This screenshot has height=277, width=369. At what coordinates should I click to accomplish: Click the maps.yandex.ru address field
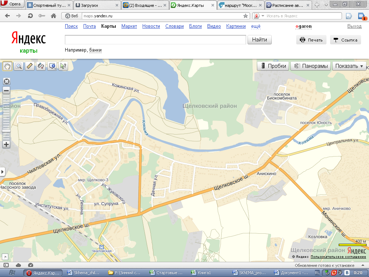tap(163, 16)
